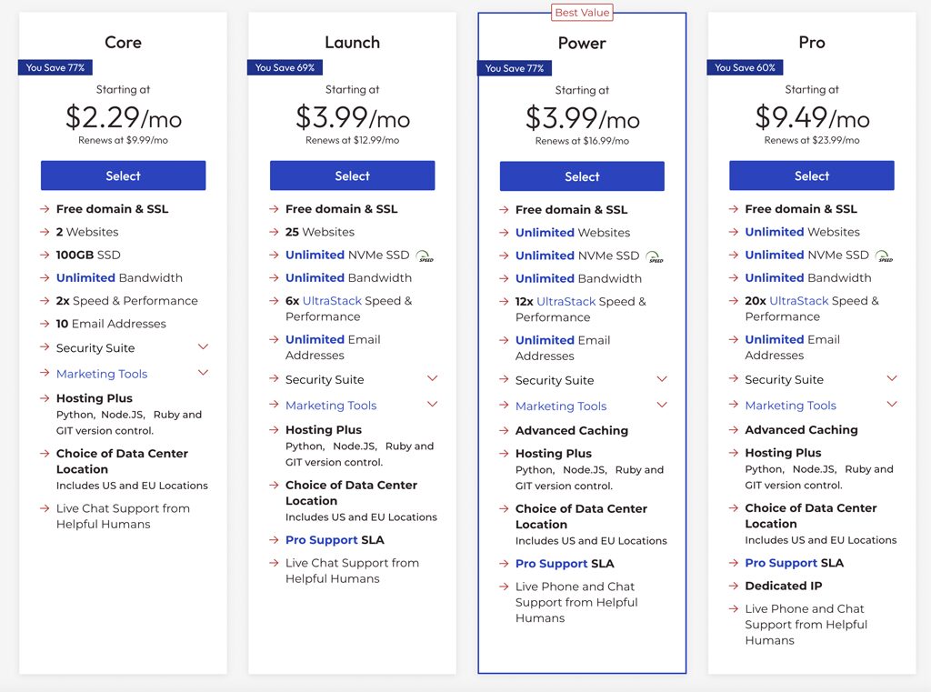
Task: Click the speed badge icon in Pro plan
Action: 884,256
